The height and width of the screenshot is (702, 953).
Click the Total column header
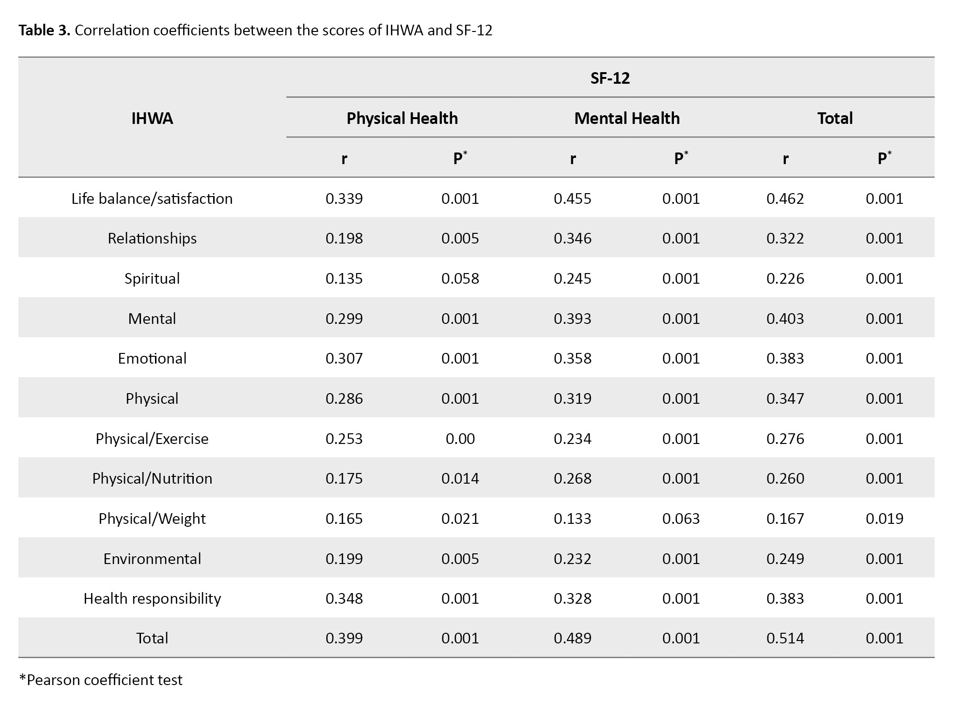click(834, 118)
